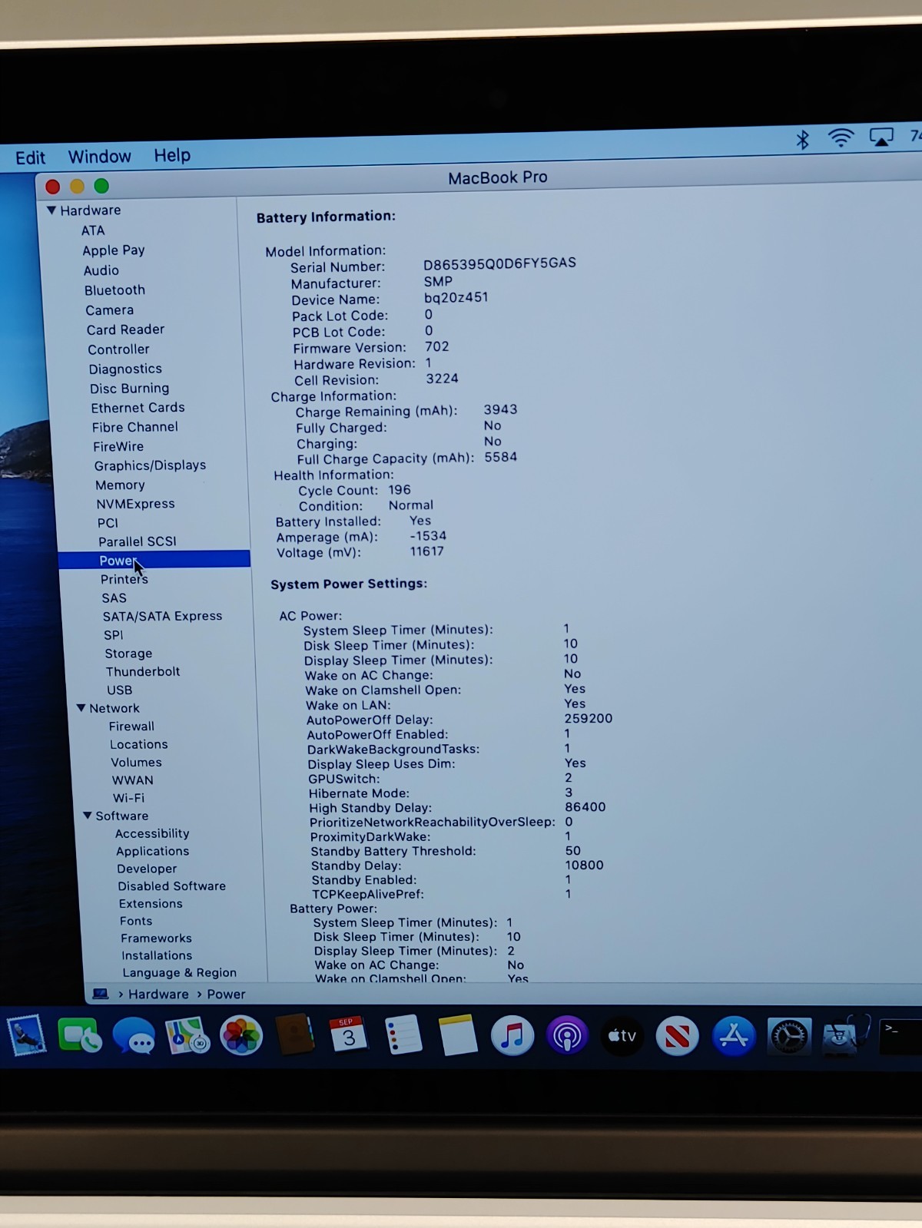Launch Photos from the Dock

pos(241,1036)
